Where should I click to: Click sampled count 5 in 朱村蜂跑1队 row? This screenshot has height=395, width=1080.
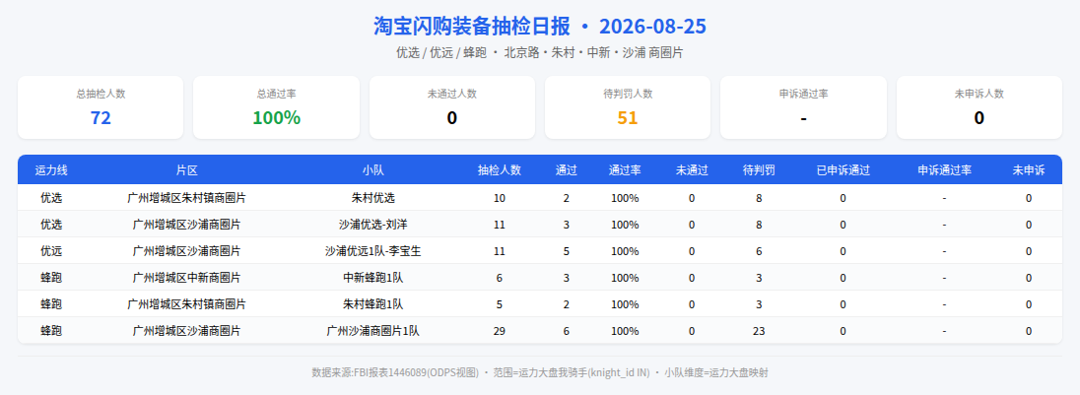[x=500, y=304]
